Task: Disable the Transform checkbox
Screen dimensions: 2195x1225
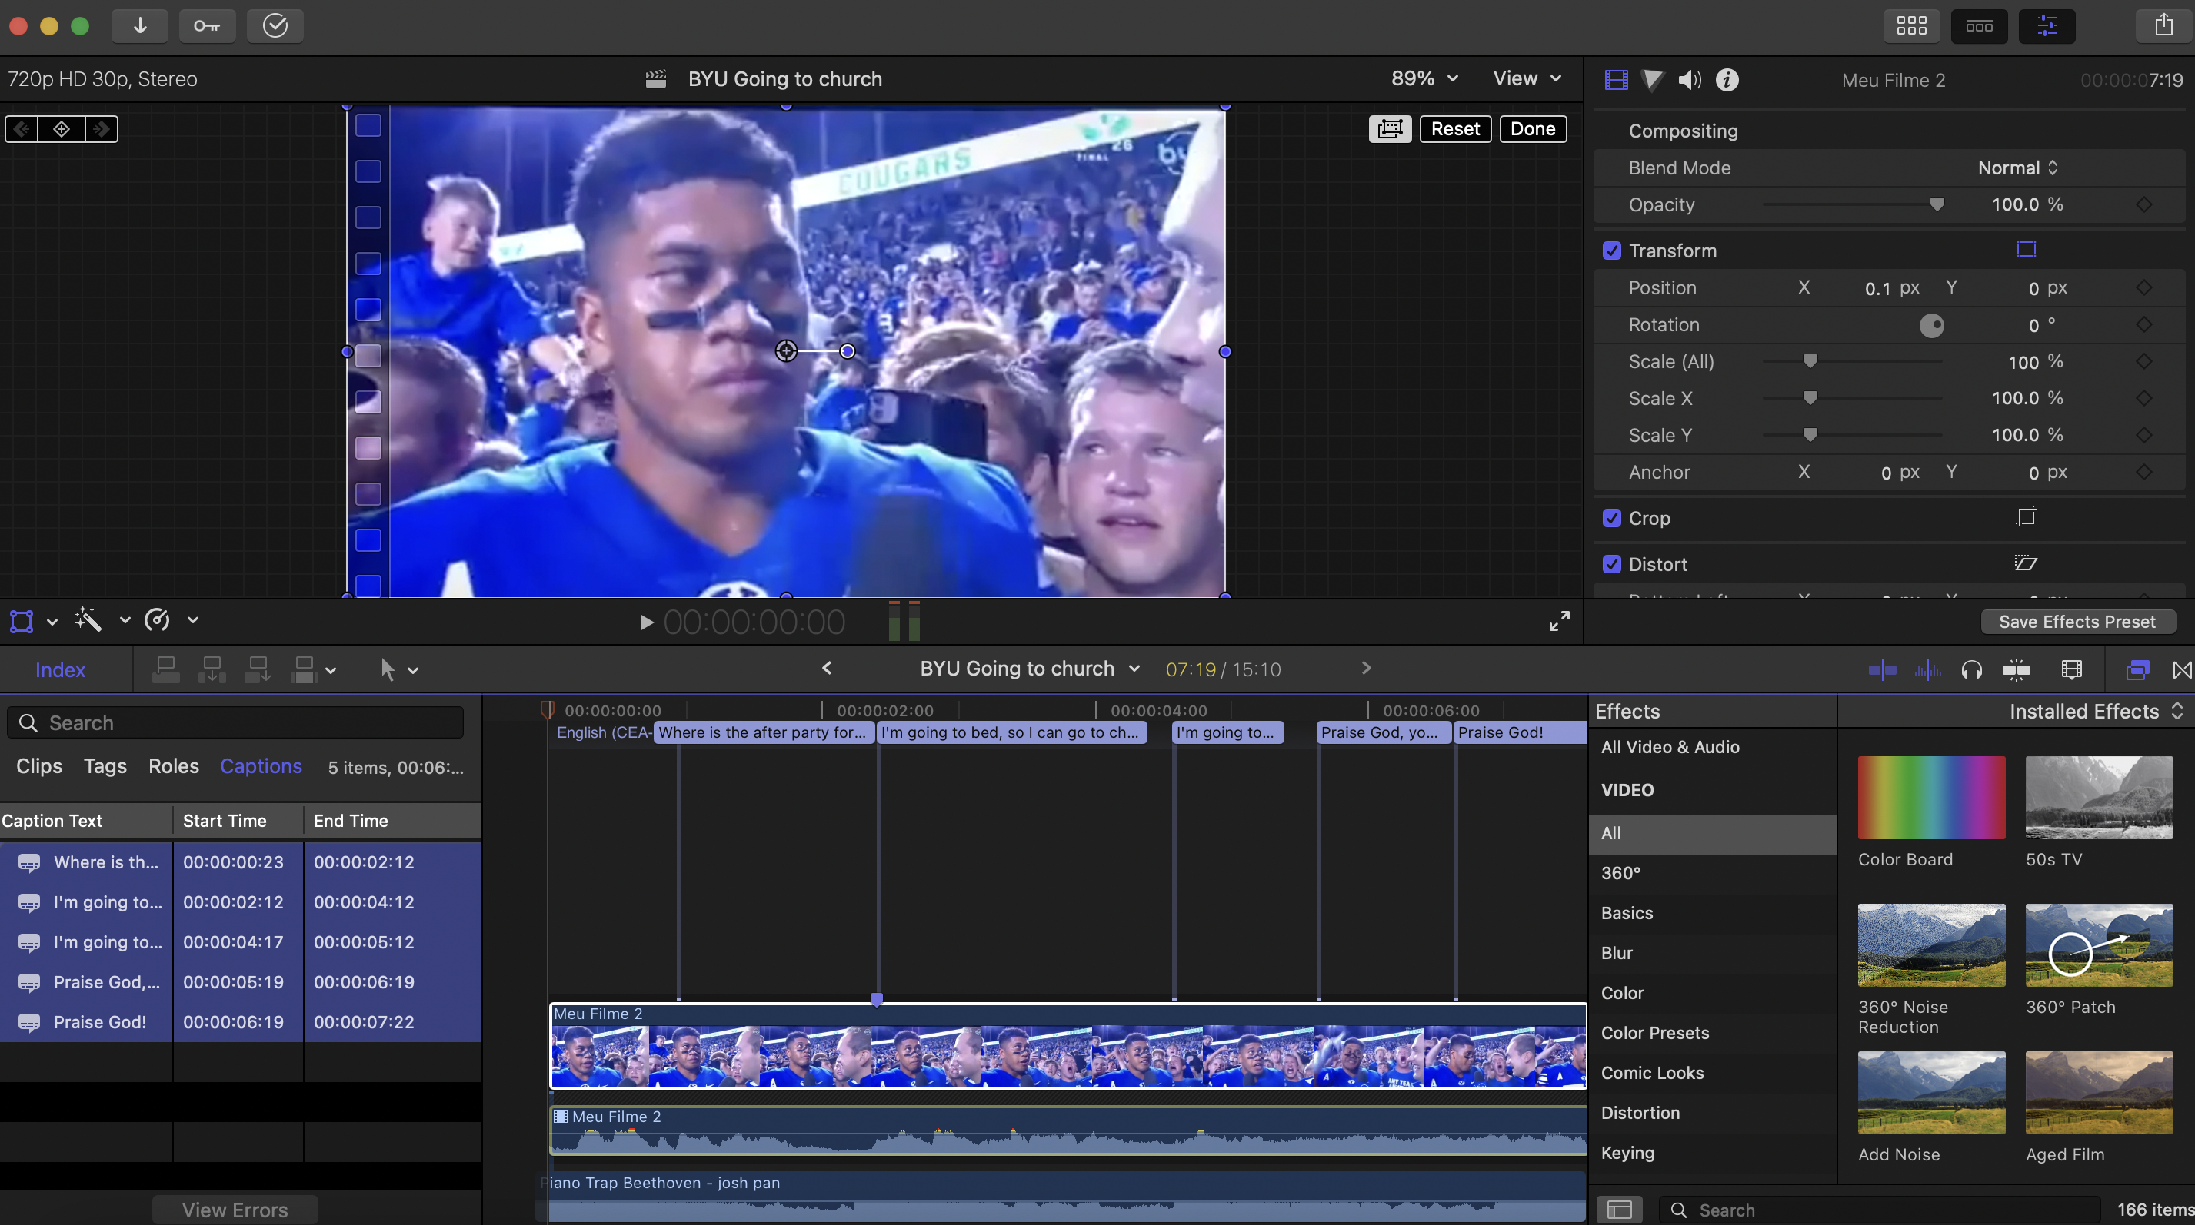Action: tap(1611, 251)
